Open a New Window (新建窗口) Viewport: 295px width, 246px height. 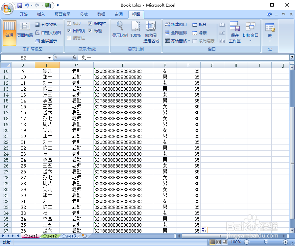coord(176,24)
